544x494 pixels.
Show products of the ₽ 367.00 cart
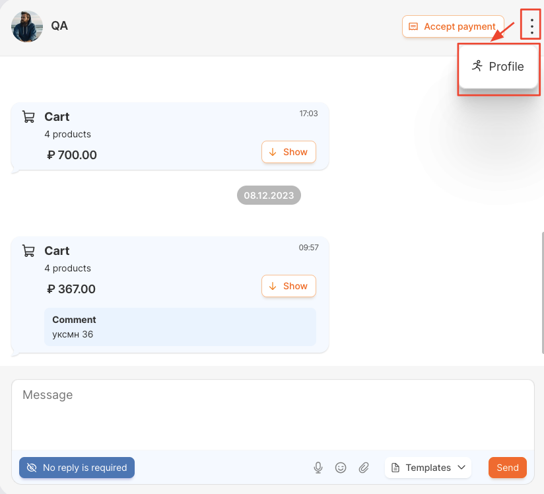(x=289, y=286)
